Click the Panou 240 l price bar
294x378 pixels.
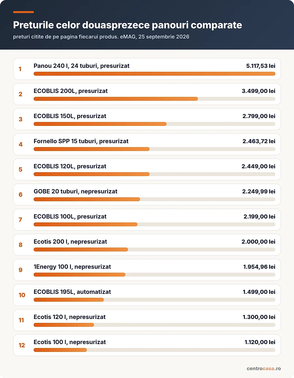click(x=155, y=74)
